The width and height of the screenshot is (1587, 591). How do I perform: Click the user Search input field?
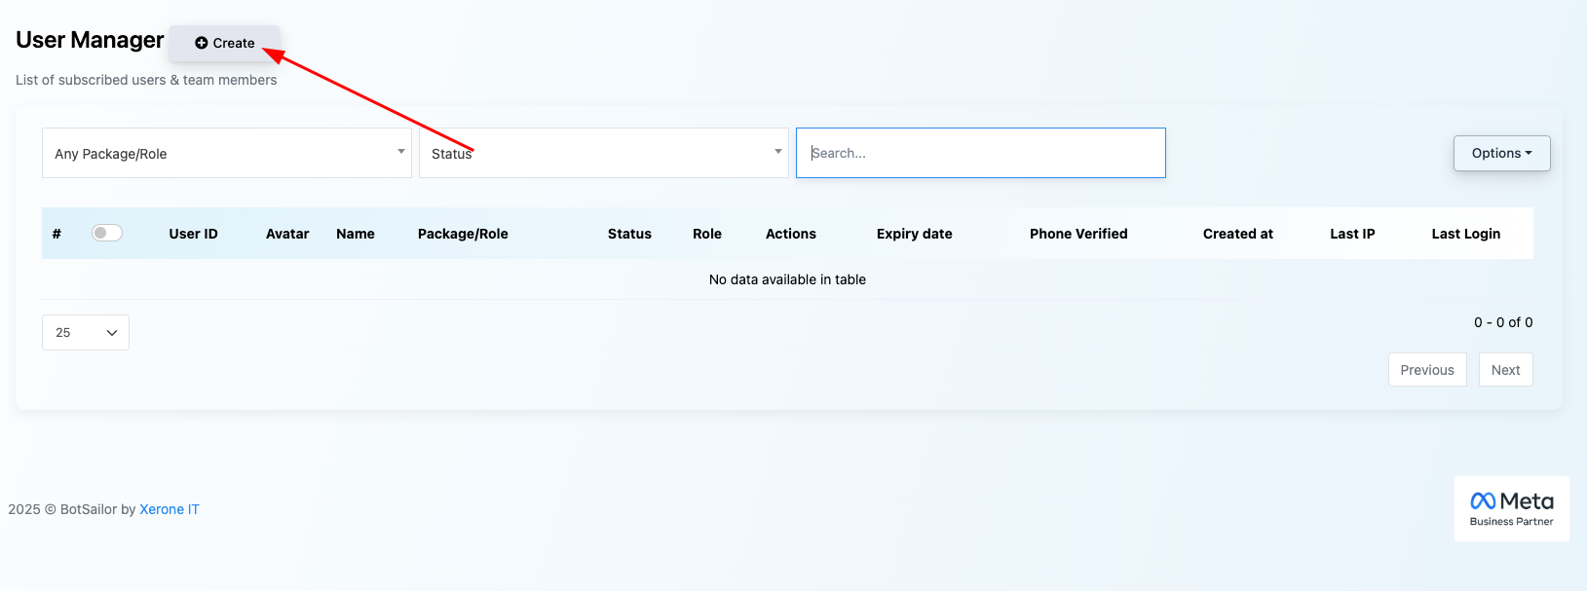[x=980, y=153]
